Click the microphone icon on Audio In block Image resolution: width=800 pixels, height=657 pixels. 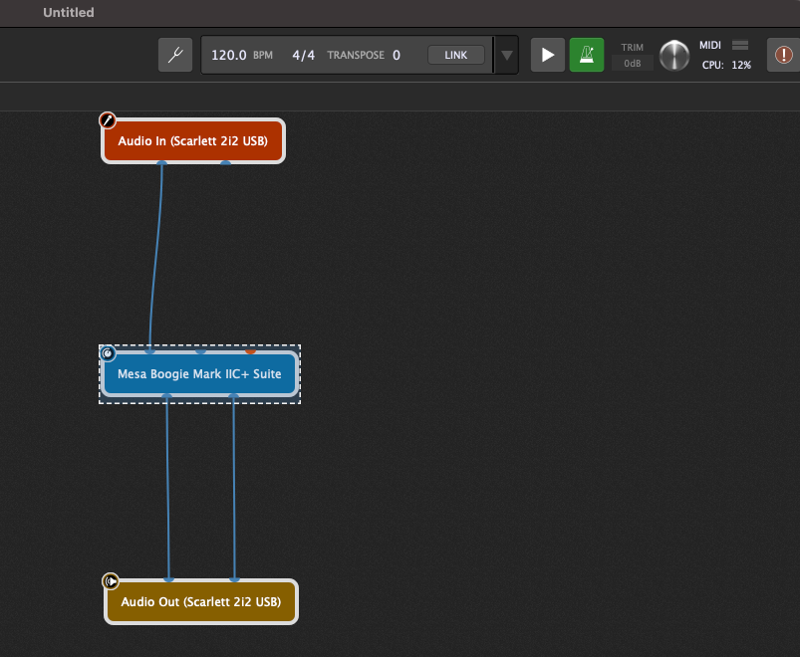coord(108,120)
